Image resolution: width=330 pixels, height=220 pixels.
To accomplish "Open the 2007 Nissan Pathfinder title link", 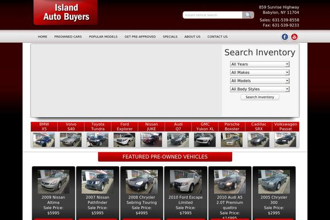I will pyautogui.click(x=97, y=200).
